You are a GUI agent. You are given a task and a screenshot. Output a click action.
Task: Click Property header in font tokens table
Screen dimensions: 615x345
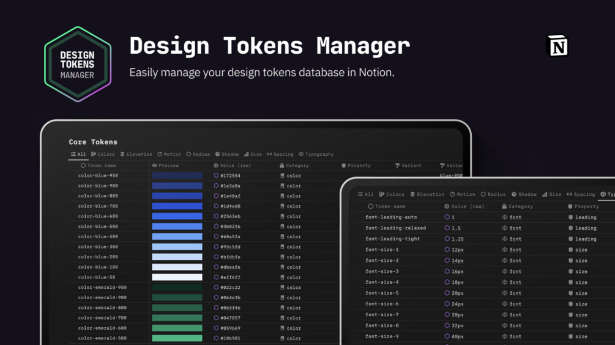point(583,206)
